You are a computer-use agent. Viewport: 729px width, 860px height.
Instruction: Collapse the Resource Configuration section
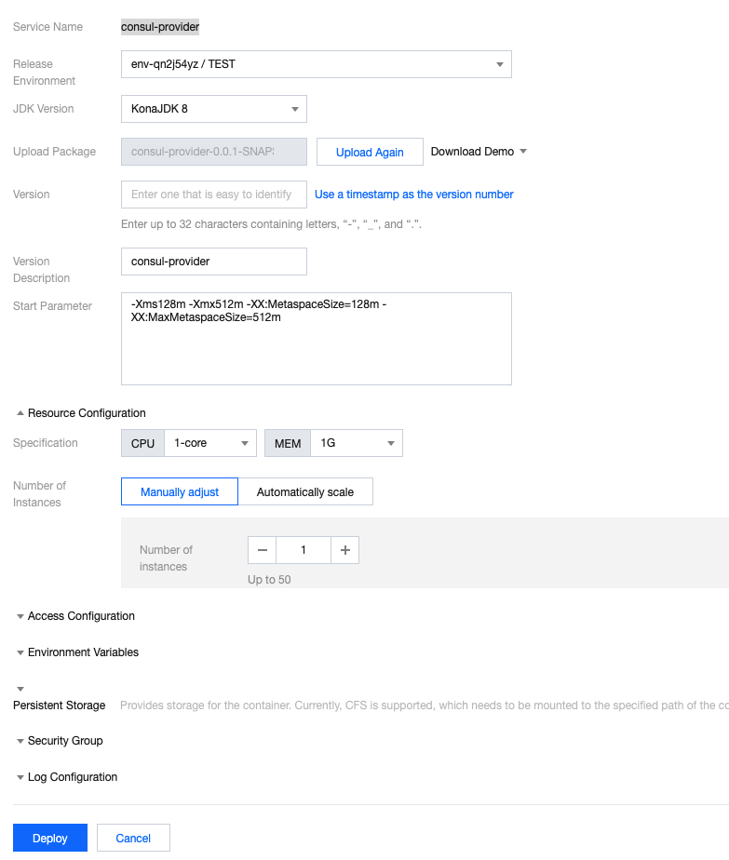[80, 412]
